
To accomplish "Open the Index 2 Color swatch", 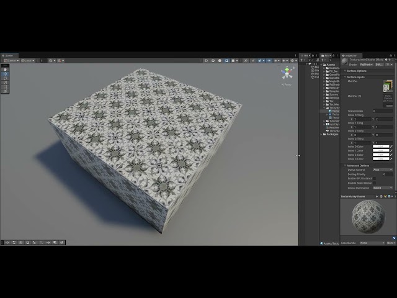I will [x=381, y=155].
